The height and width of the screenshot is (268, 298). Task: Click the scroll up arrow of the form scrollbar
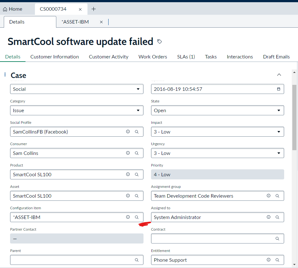pyautogui.click(x=294, y=72)
